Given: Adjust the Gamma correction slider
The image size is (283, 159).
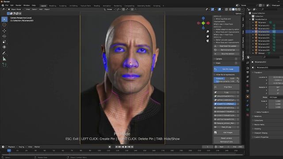Looking at the screenshot, I should (x=225, y=81).
